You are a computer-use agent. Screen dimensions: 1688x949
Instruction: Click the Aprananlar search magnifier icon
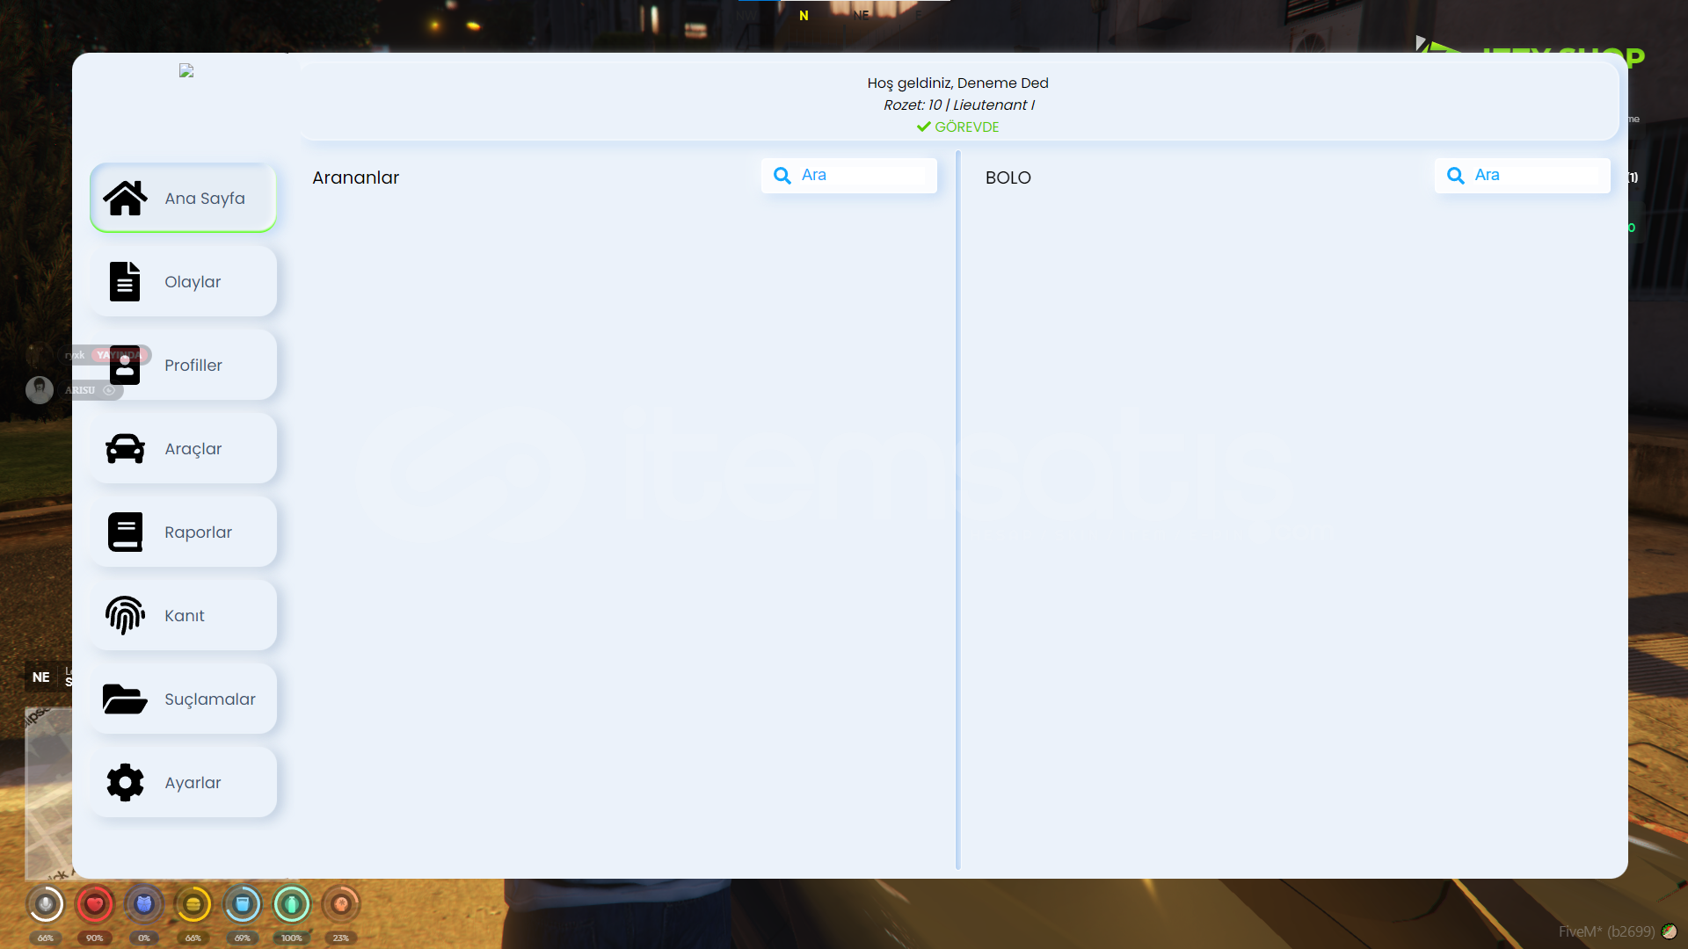click(782, 175)
